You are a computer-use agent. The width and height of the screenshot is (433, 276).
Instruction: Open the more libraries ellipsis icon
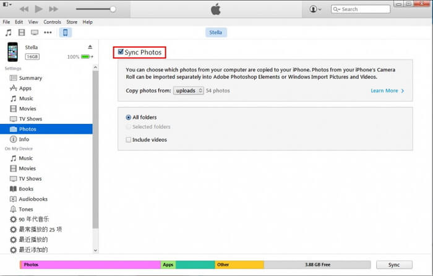pos(48,33)
